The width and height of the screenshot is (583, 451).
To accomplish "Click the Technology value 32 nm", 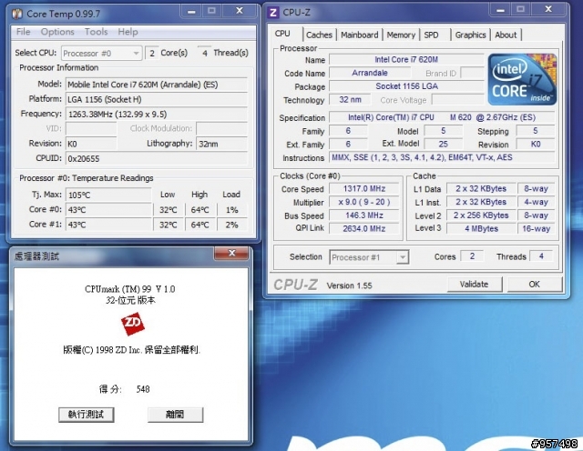I will pyautogui.click(x=350, y=100).
